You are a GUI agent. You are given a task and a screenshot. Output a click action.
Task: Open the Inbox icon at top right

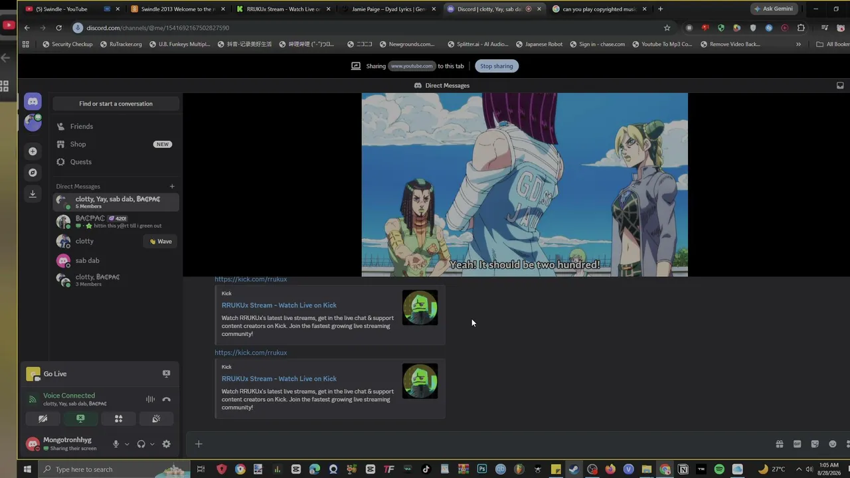coord(840,86)
